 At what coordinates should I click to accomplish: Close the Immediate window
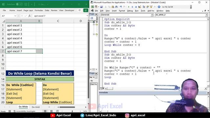pyautogui.click(x=208, y=93)
